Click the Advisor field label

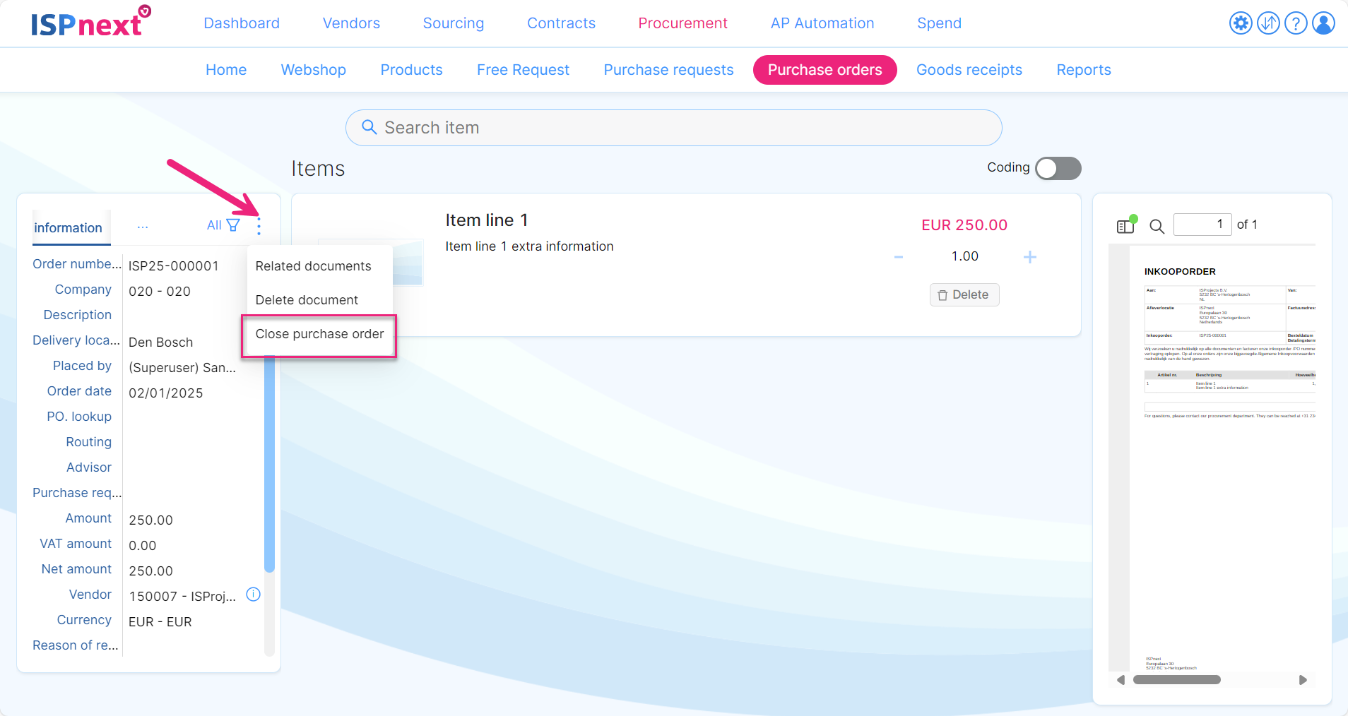pyautogui.click(x=89, y=467)
